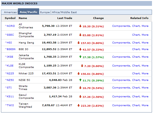This screenshot has height=114, width=154.
Task: Click the green up arrow for Jakarta Composite
Action: [80, 57]
